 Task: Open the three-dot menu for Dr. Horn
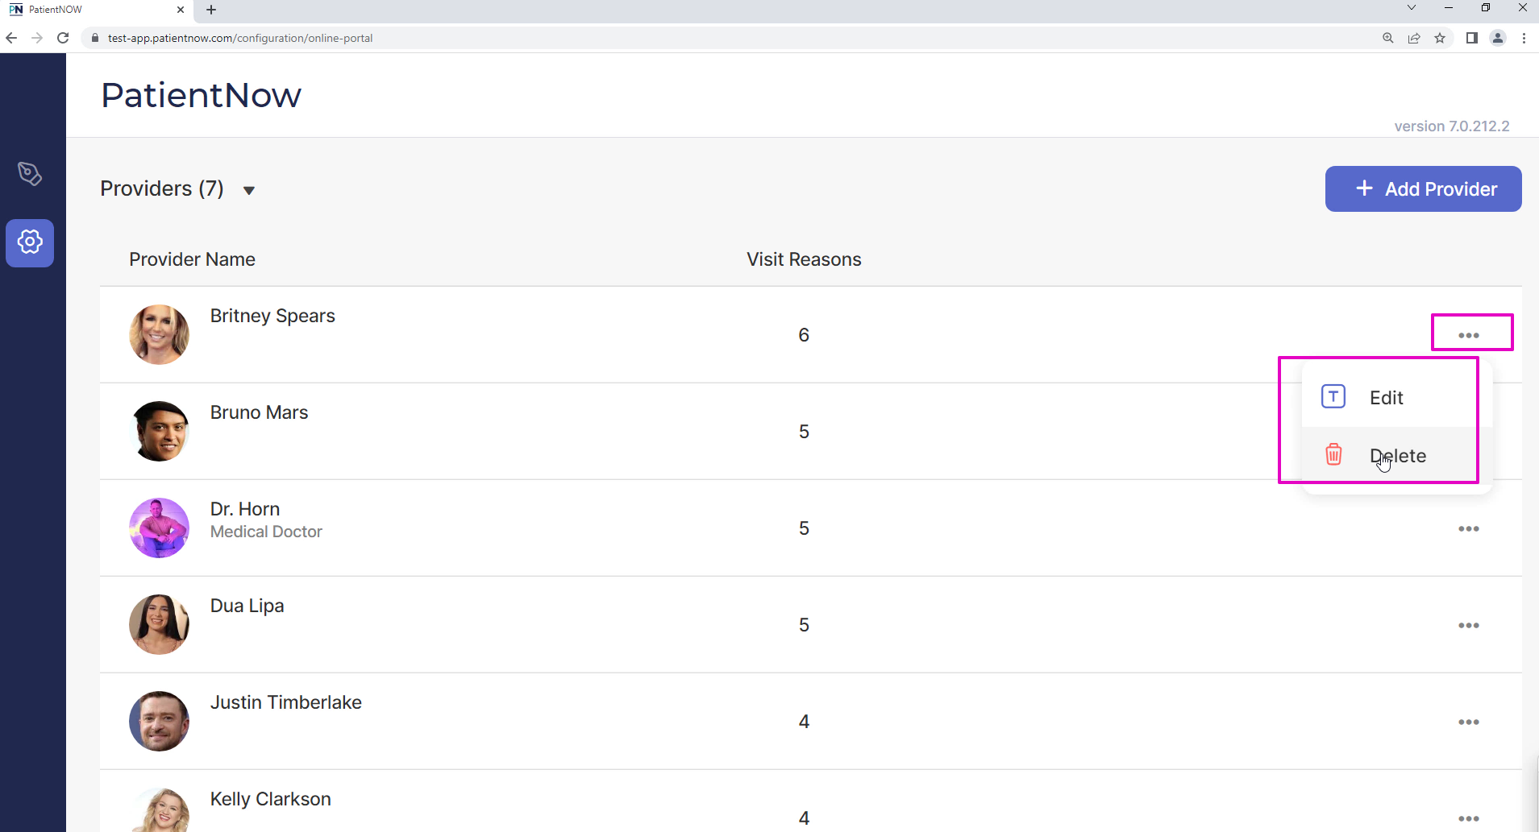pyautogui.click(x=1468, y=528)
